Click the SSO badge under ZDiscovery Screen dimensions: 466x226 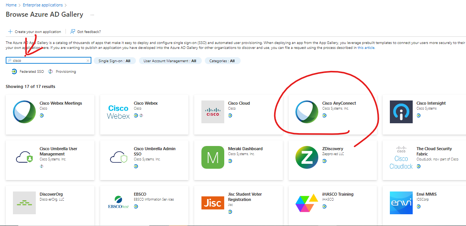point(324,161)
